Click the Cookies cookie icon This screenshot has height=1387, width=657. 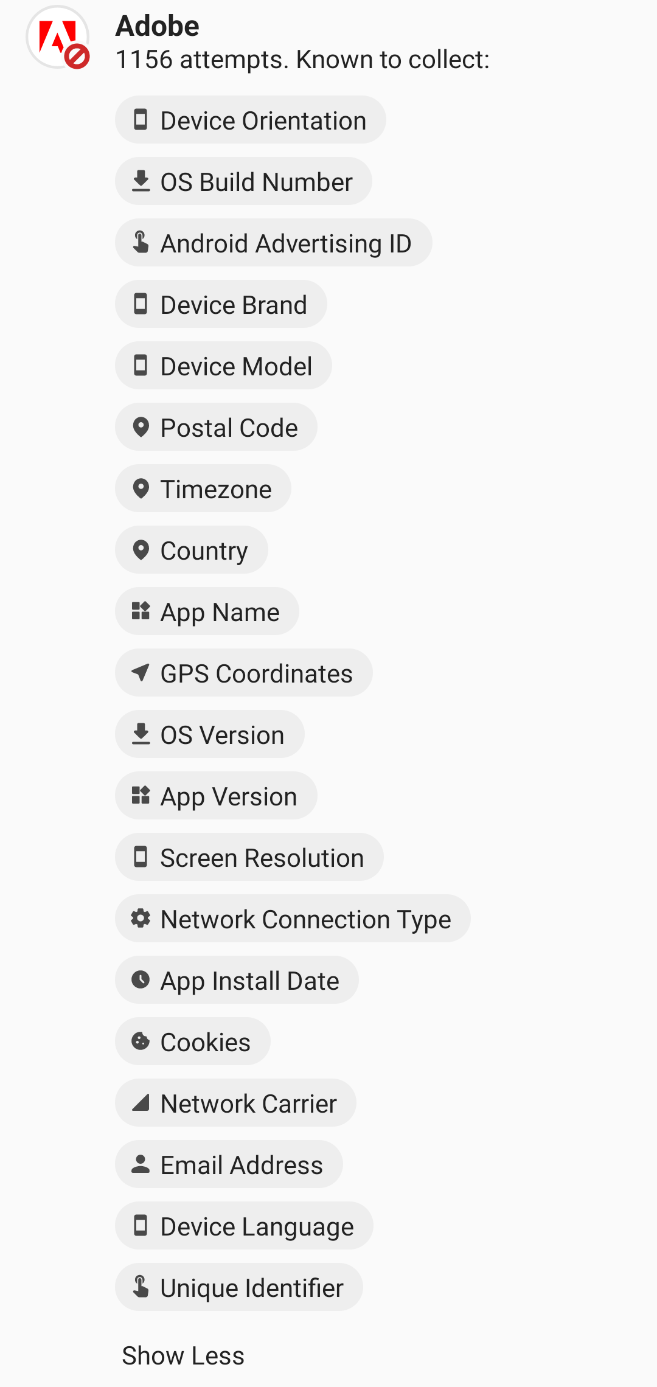click(141, 1041)
